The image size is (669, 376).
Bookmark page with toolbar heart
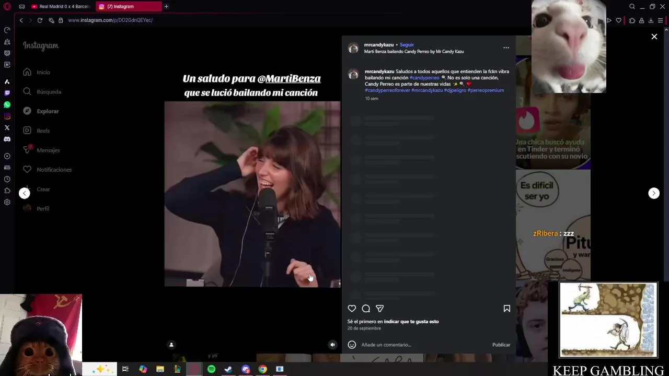click(x=619, y=20)
